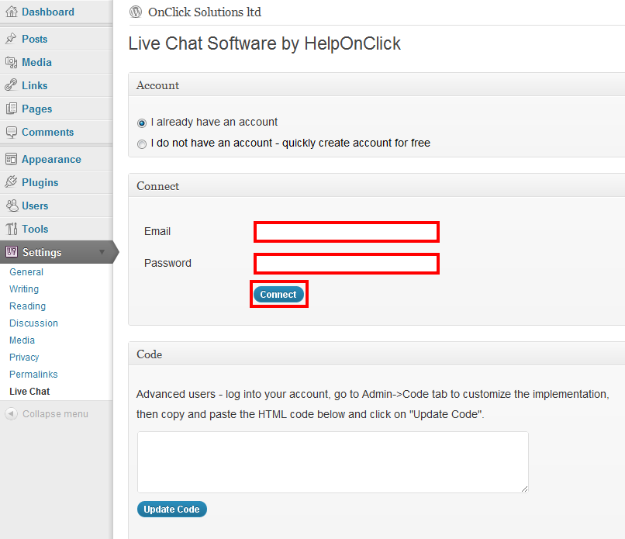Select 'I do not have an account' radio
The width and height of the screenshot is (625, 539).
(x=141, y=144)
